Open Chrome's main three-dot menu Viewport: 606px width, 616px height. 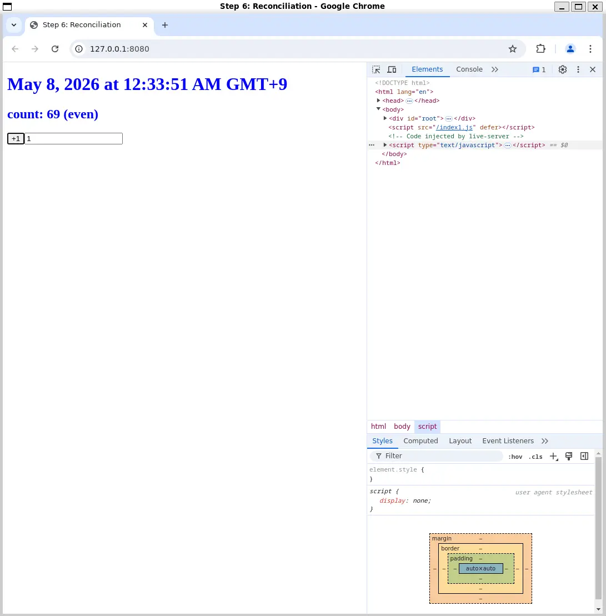point(590,49)
